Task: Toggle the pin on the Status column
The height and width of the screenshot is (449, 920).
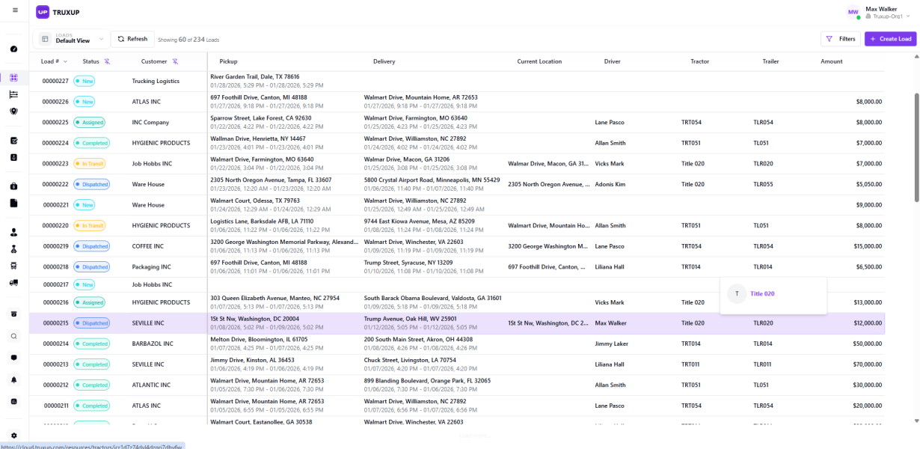Action: [x=107, y=61]
